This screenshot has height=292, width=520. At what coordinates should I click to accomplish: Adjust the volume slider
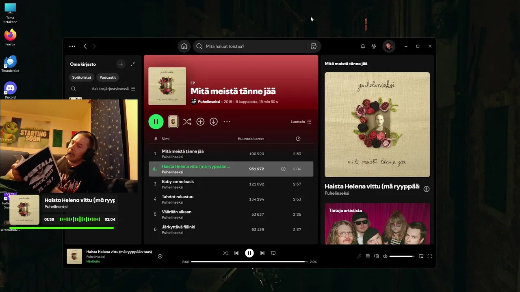[x=402, y=256]
